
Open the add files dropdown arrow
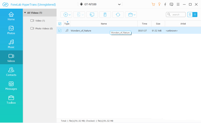coord(70,15)
